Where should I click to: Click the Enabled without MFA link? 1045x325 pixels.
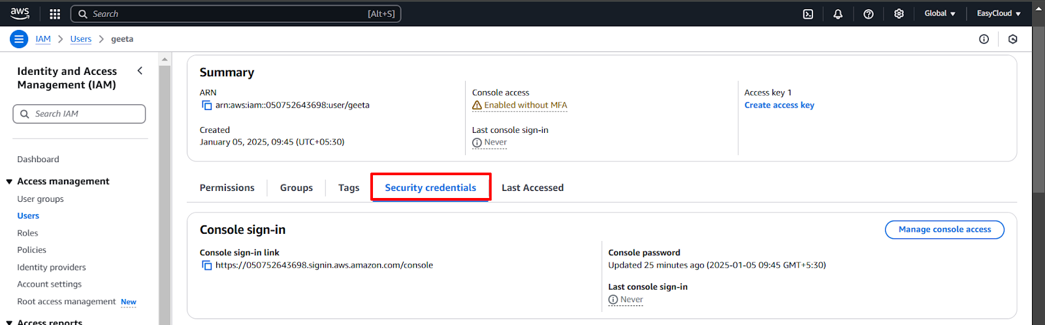point(526,105)
